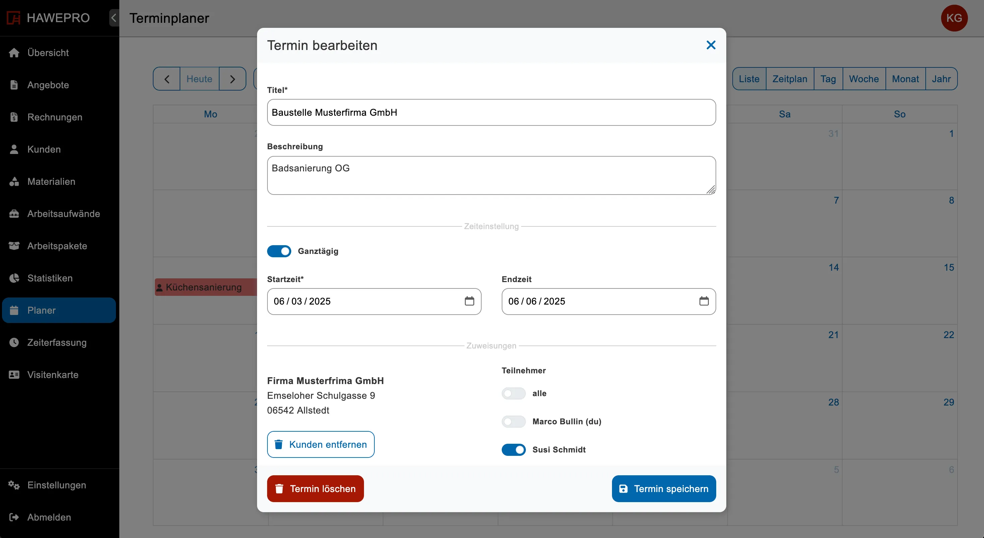Click the Sa column header
The width and height of the screenshot is (984, 538).
[x=785, y=114]
